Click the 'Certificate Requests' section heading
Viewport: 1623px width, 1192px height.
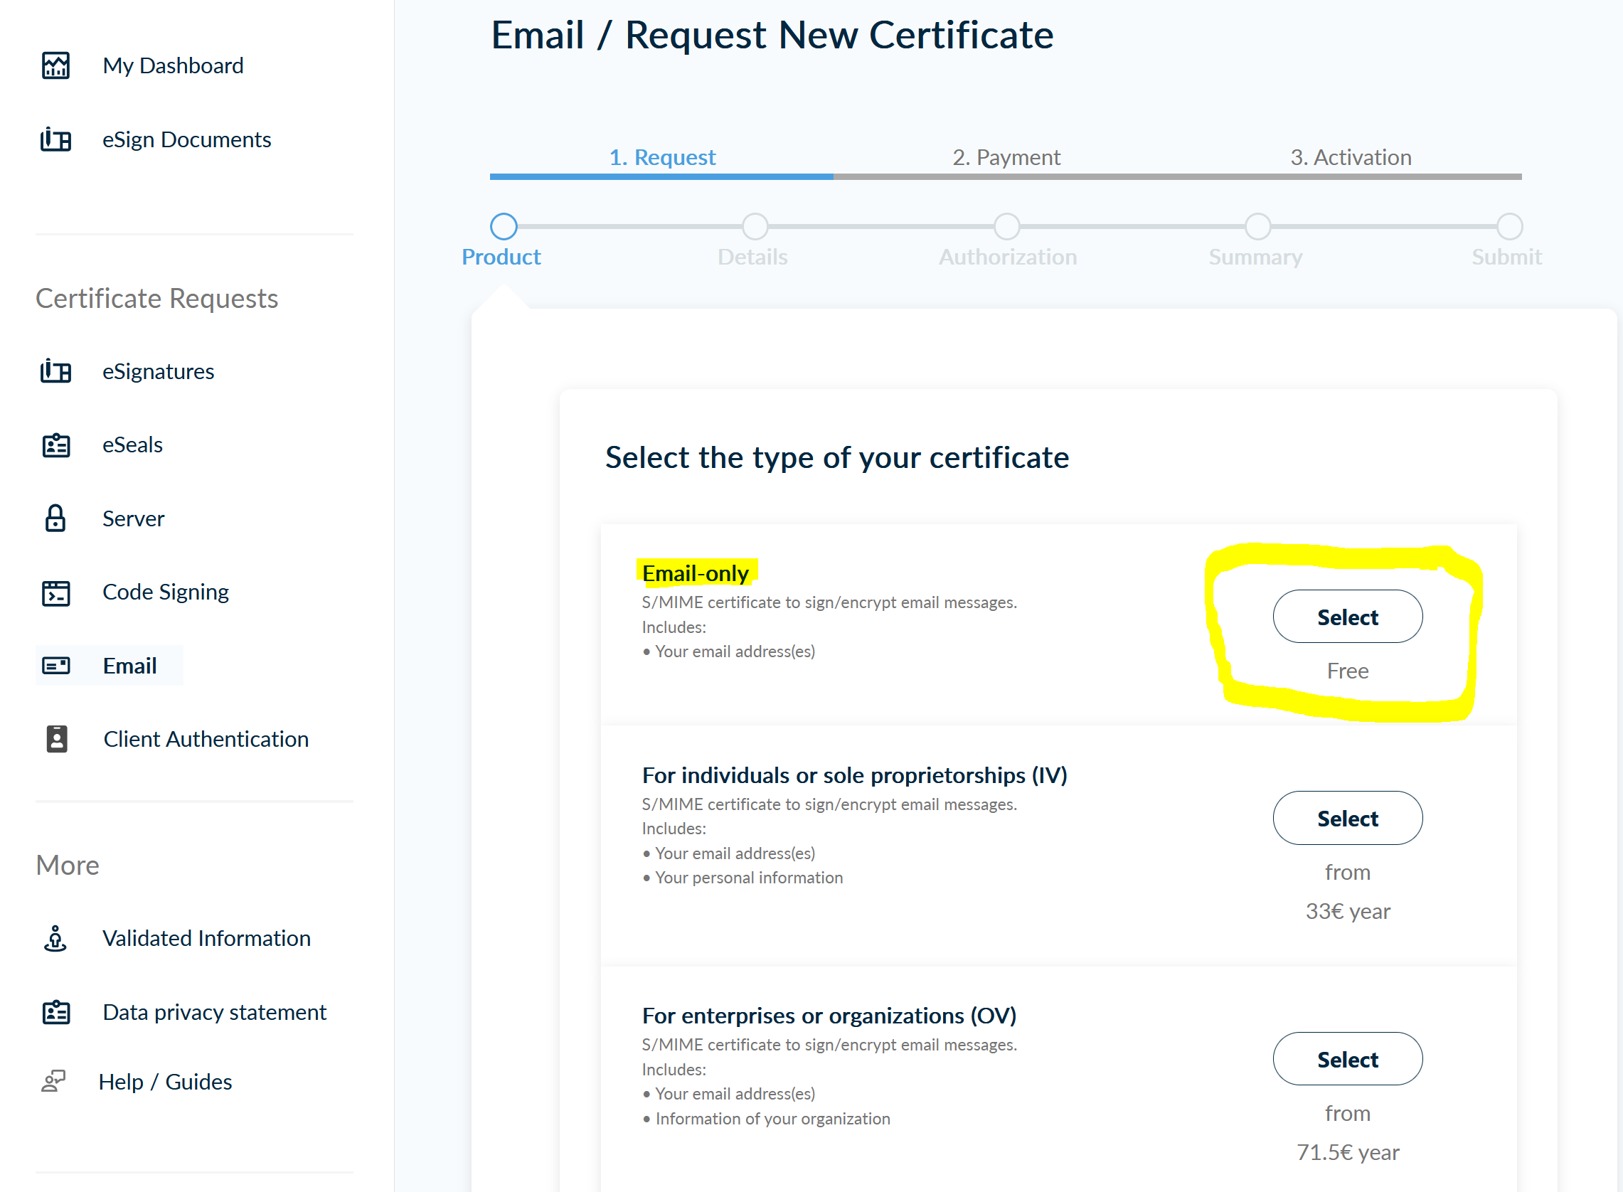[x=156, y=298]
